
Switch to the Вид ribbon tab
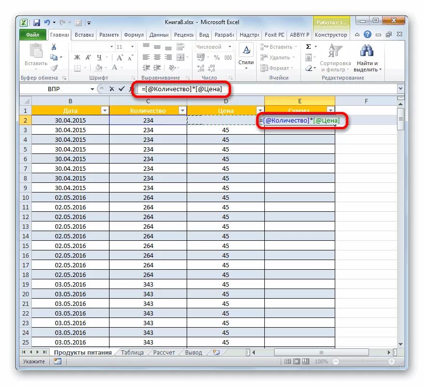pos(204,35)
